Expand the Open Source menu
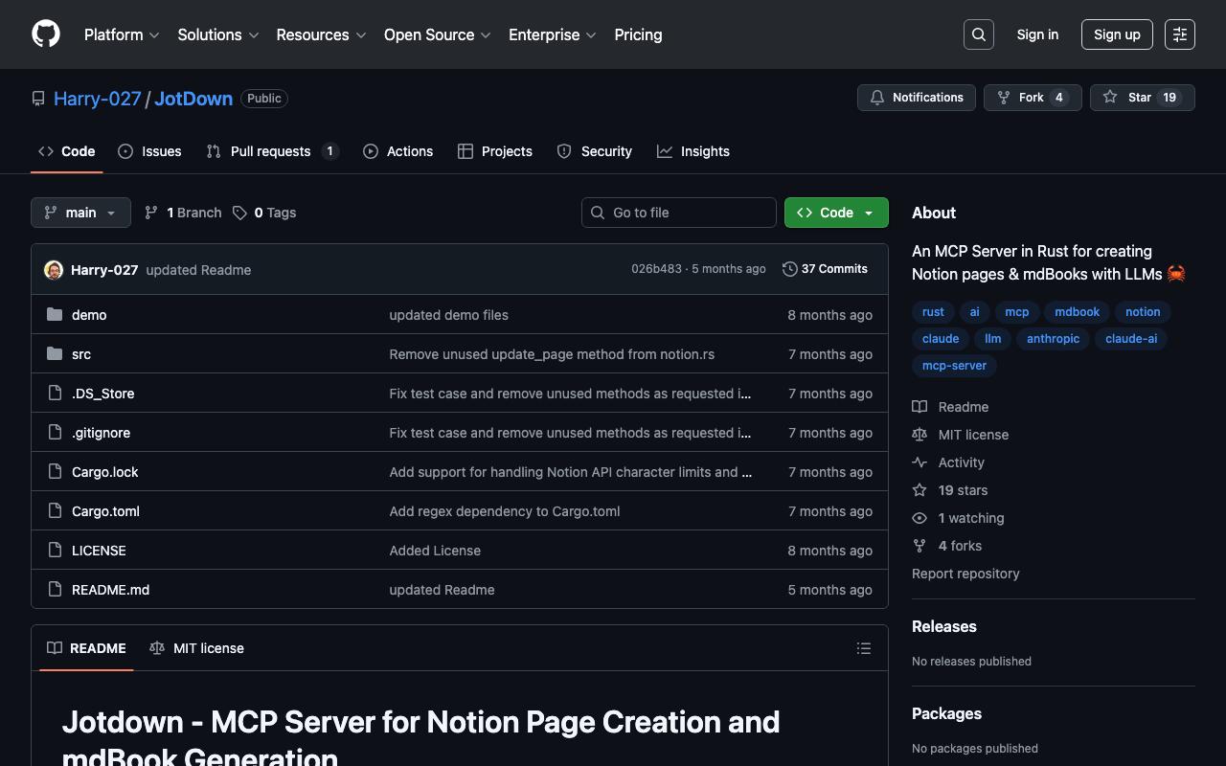1226x766 pixels. pyautogui.click(x=437, y=34)
